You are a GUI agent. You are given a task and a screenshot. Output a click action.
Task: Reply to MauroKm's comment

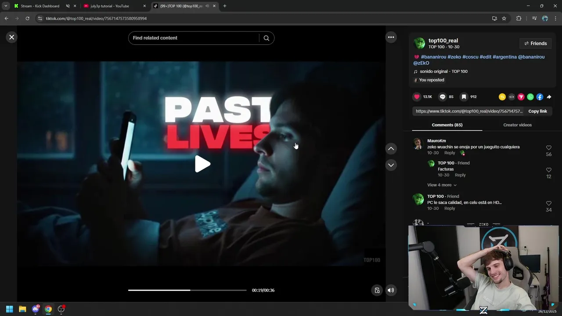(450, 153)
